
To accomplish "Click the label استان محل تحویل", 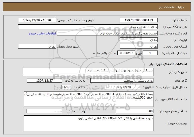I will tap(175, 47).
